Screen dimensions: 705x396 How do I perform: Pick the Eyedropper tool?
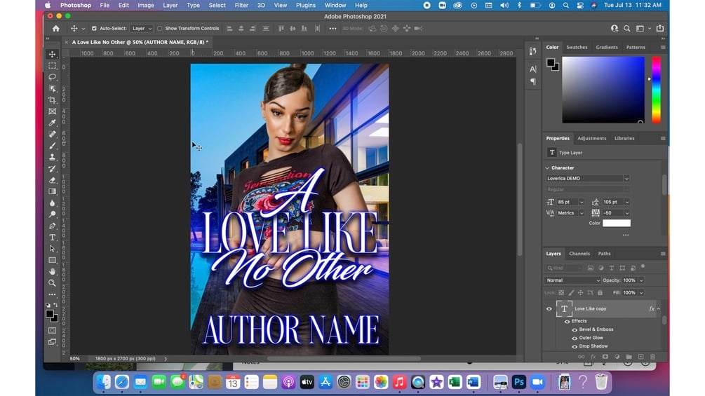tap(53, 123)
